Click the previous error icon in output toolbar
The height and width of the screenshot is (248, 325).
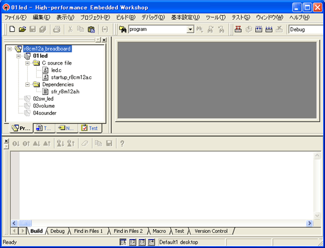tap(26, 143)
